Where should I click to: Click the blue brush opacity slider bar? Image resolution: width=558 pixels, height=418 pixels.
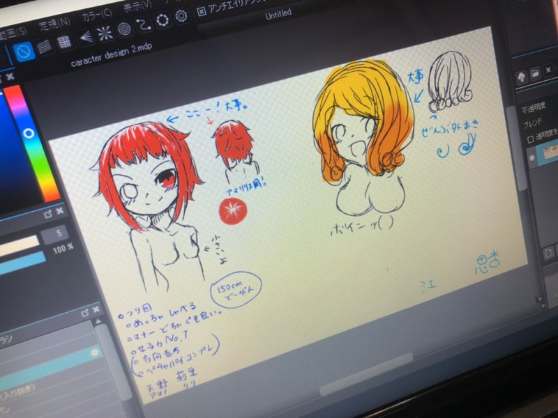(x=22, y=264)
